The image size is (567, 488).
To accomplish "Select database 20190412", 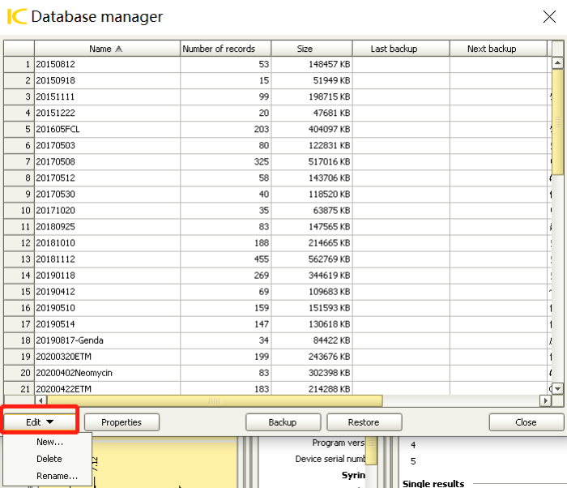I will coord(107,292).
